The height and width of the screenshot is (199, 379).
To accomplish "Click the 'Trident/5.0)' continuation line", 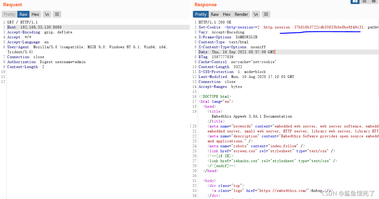I will pos(20,52).
